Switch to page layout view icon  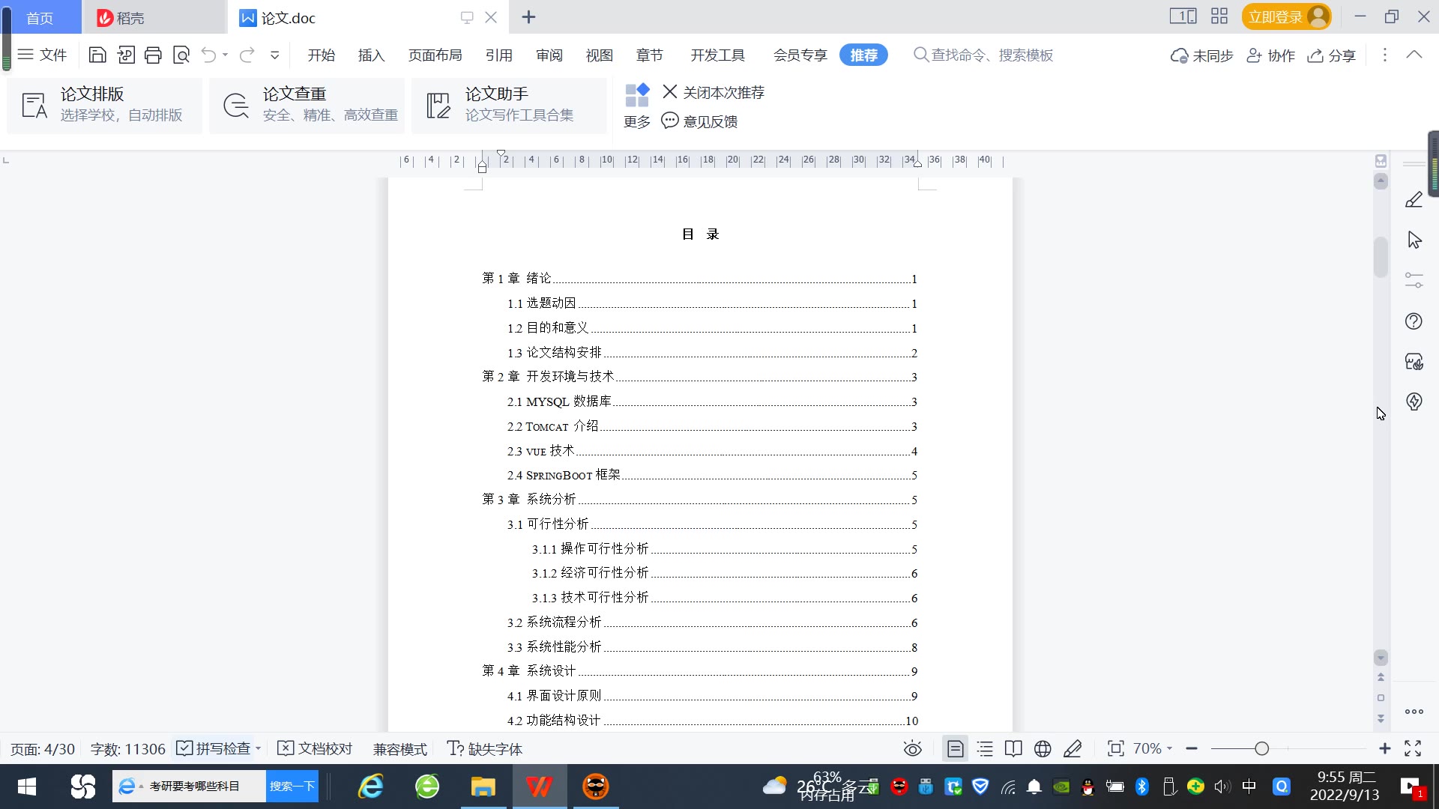coord(955,748)
